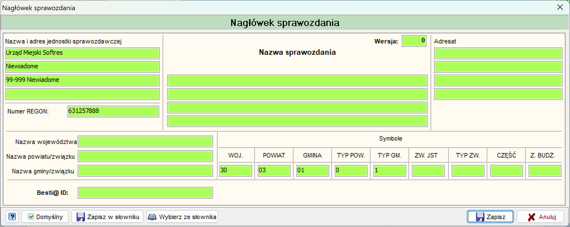Focus the Nazwa powiatu/związku field

coord(145,156)
